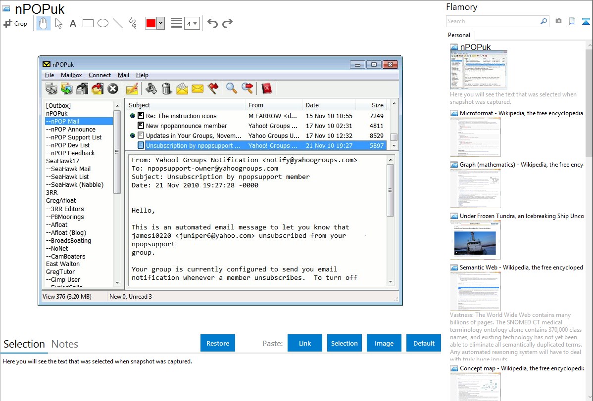Select the straight line tool

pyautogui.click(x=118, y=23)
